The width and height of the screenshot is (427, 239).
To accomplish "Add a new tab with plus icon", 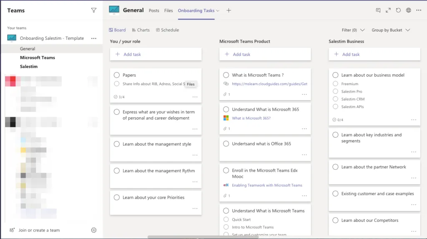I will [x=229, y=10].
